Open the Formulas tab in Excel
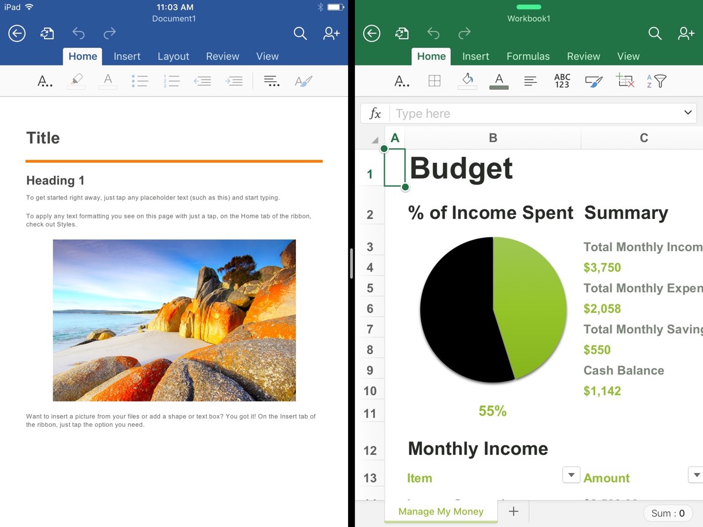The width and height of the screenshot is (703, 527). (x=528, y=56)
